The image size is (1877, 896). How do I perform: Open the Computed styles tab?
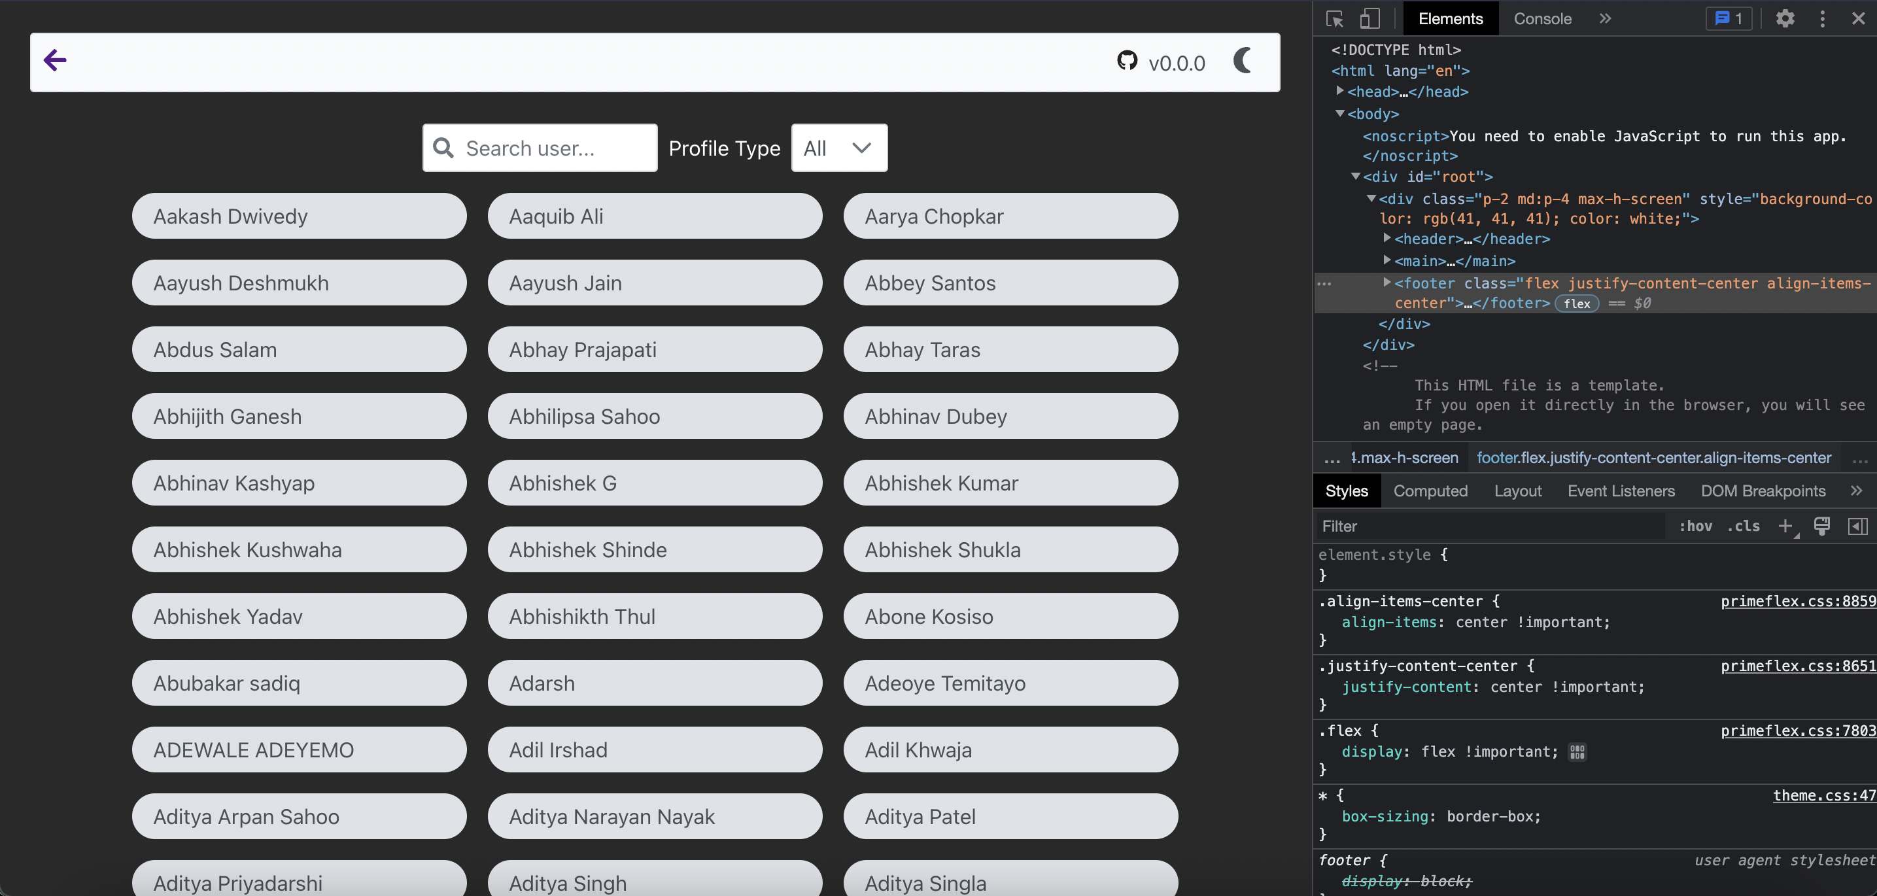(x=1430, y=491)
